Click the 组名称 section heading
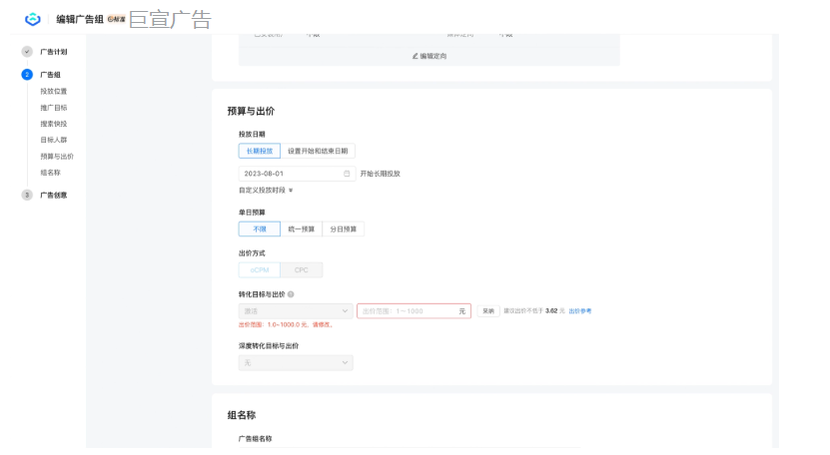830x455 pixels. pos(242,415)
